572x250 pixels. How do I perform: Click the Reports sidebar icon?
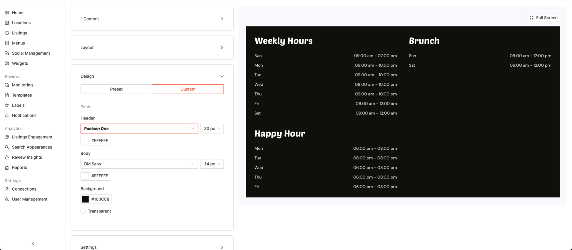(7, 168)
